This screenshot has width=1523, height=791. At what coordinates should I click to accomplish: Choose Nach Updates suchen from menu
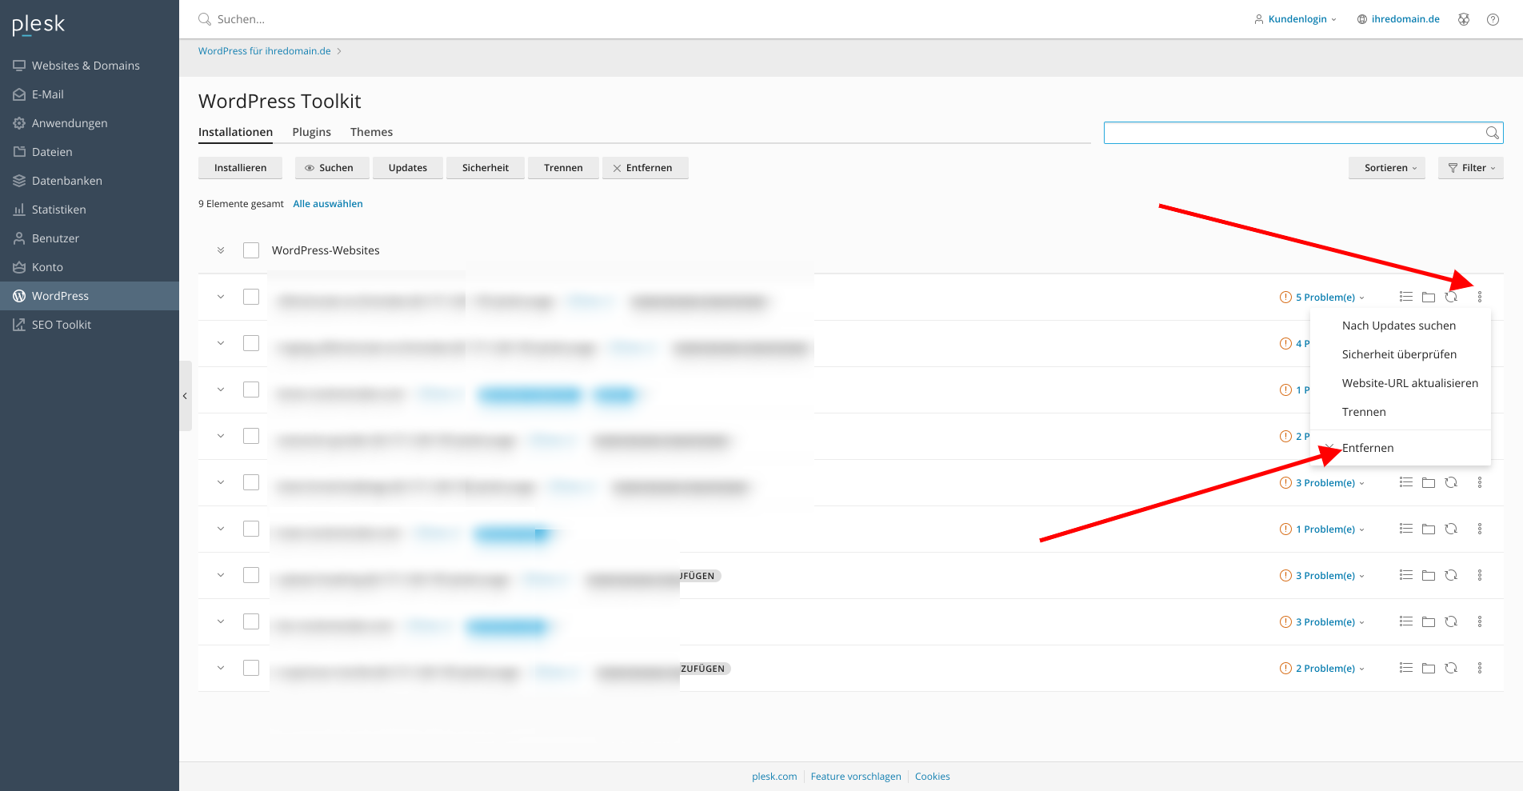pyautogui.click(x=1400, y=326)
